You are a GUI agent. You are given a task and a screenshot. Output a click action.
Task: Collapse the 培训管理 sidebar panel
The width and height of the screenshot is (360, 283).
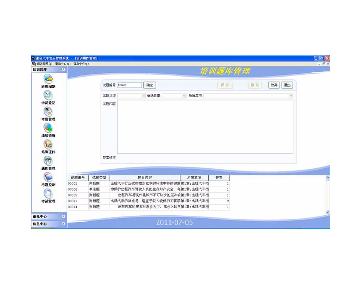63,70
